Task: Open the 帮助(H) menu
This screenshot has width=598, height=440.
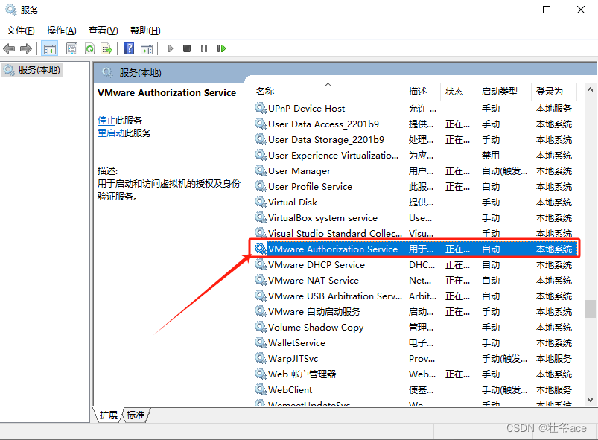Action: (145, 30)
